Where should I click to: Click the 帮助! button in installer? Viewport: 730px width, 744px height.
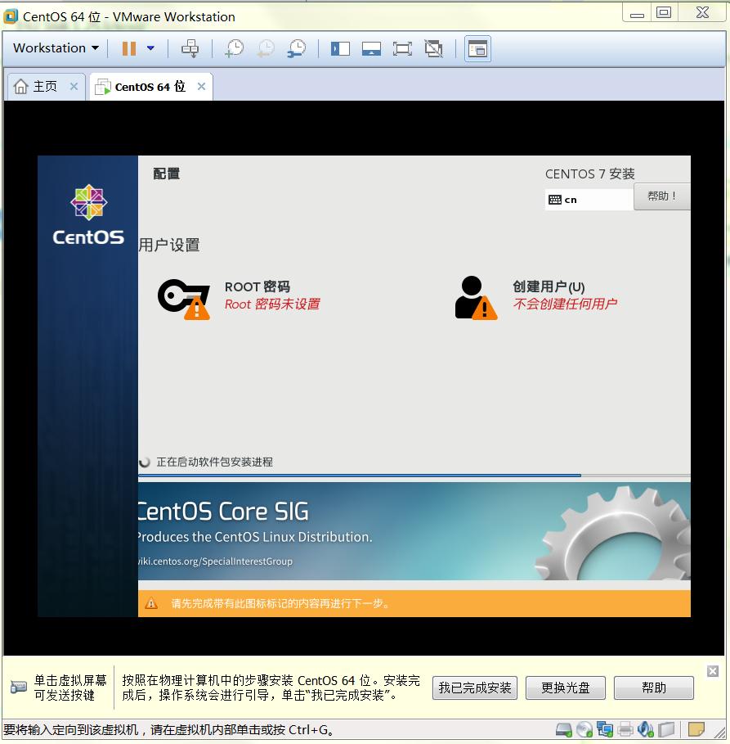pyautogui.click(x=661, y=196)
